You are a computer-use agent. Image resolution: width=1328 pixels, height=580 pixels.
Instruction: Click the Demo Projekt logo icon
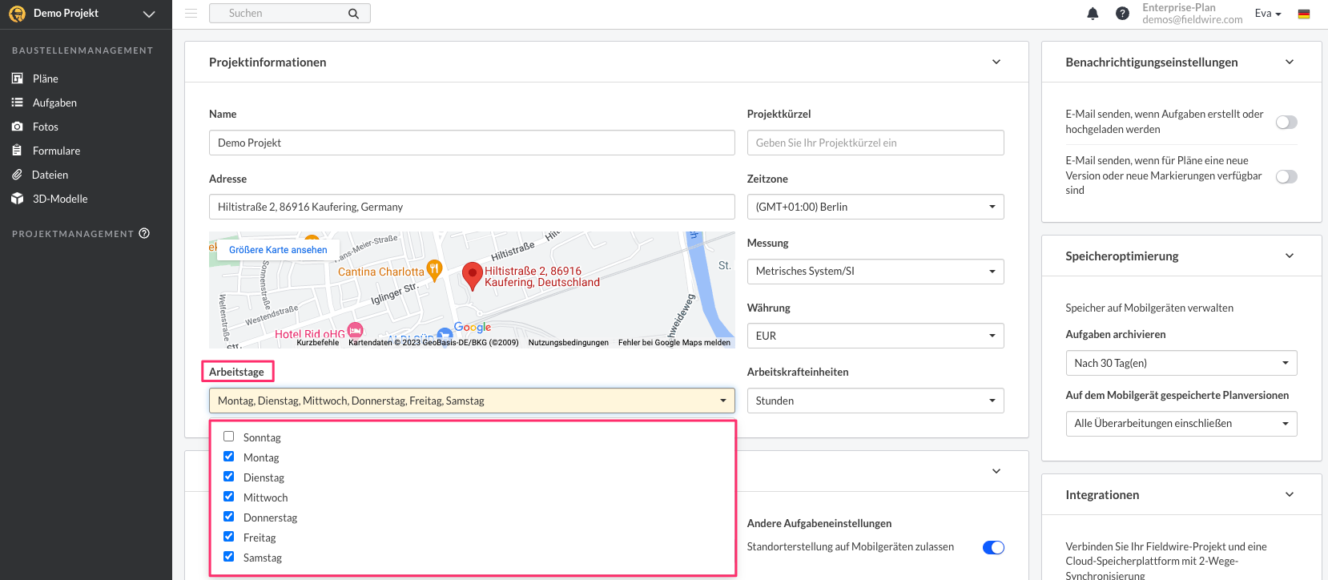[x=17, y=14]
